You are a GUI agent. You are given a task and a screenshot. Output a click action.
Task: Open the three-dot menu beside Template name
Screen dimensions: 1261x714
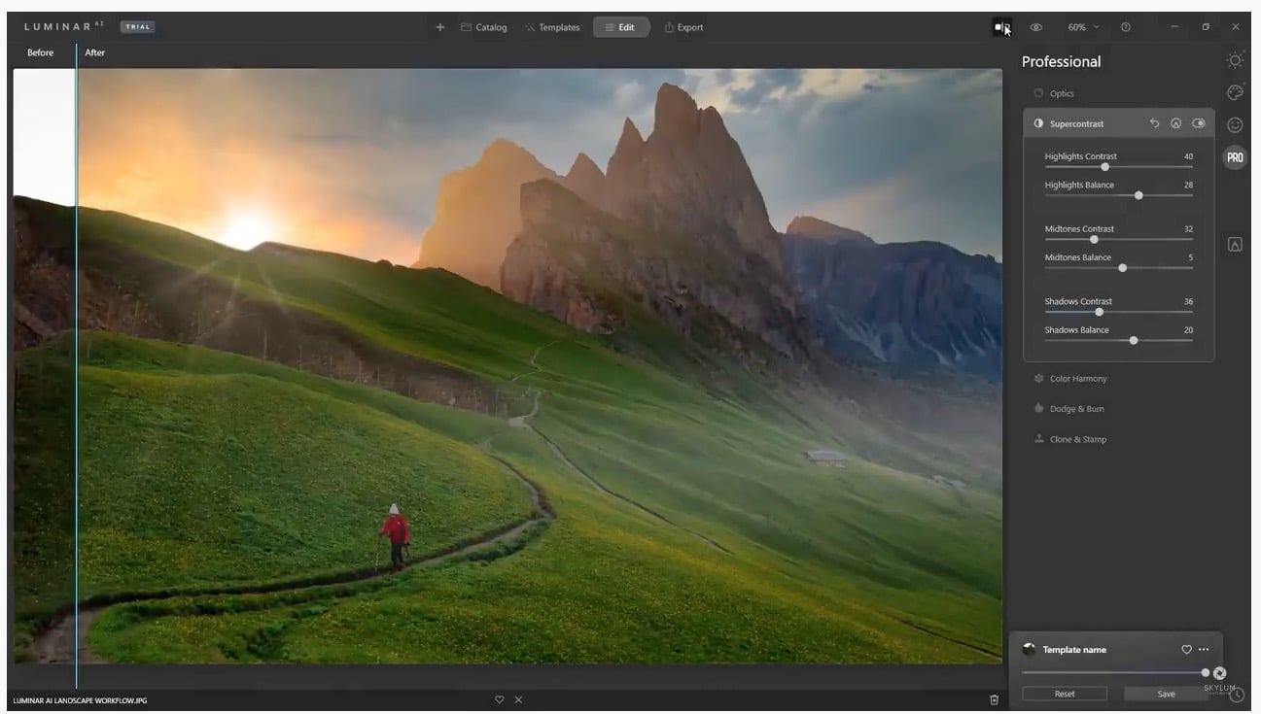1204,650
